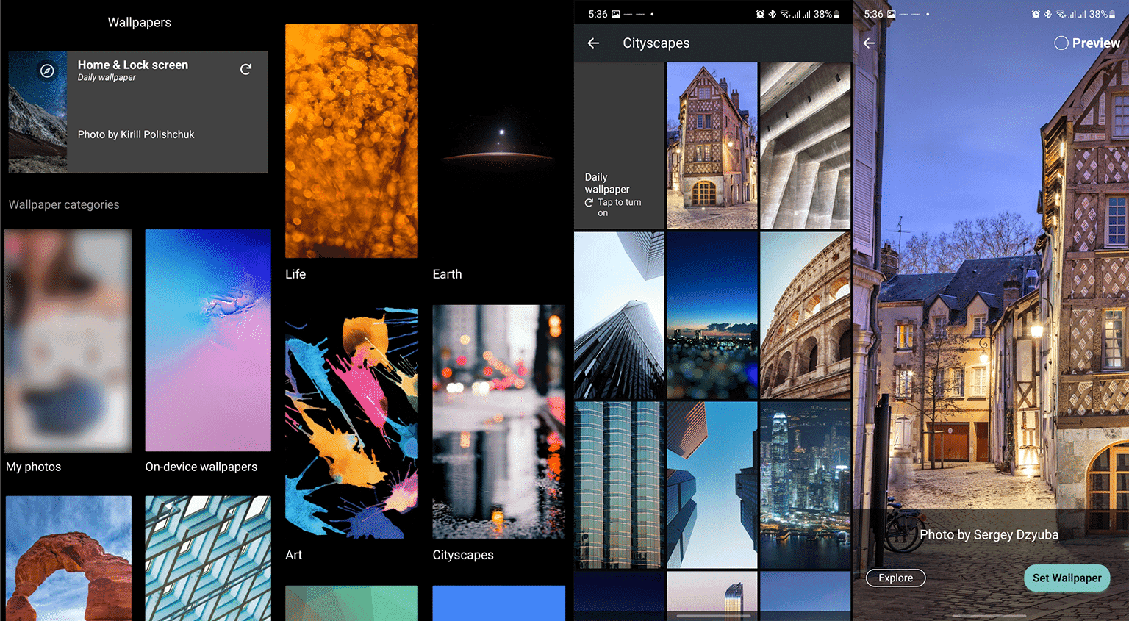Select the Hong Kong night skyline wallpaper
The height and width of the screenshot is (621, 1129).
click(x=805, y=485)
